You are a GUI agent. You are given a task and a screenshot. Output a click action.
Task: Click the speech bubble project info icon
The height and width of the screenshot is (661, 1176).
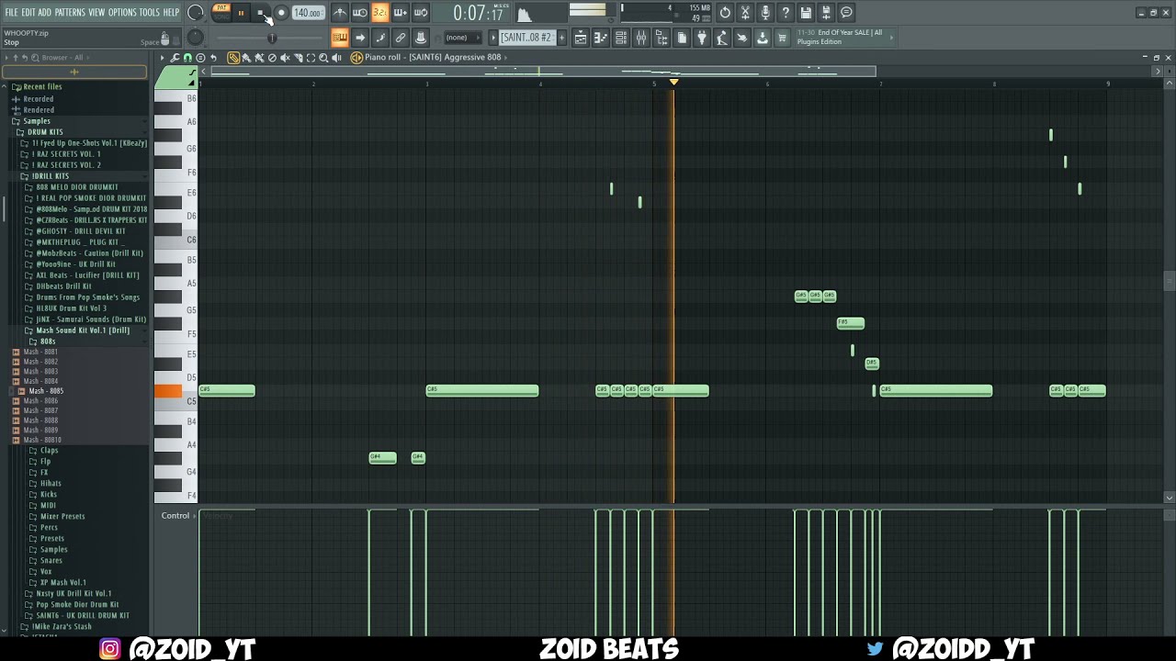pyautogui.click(x=846, y=13)
